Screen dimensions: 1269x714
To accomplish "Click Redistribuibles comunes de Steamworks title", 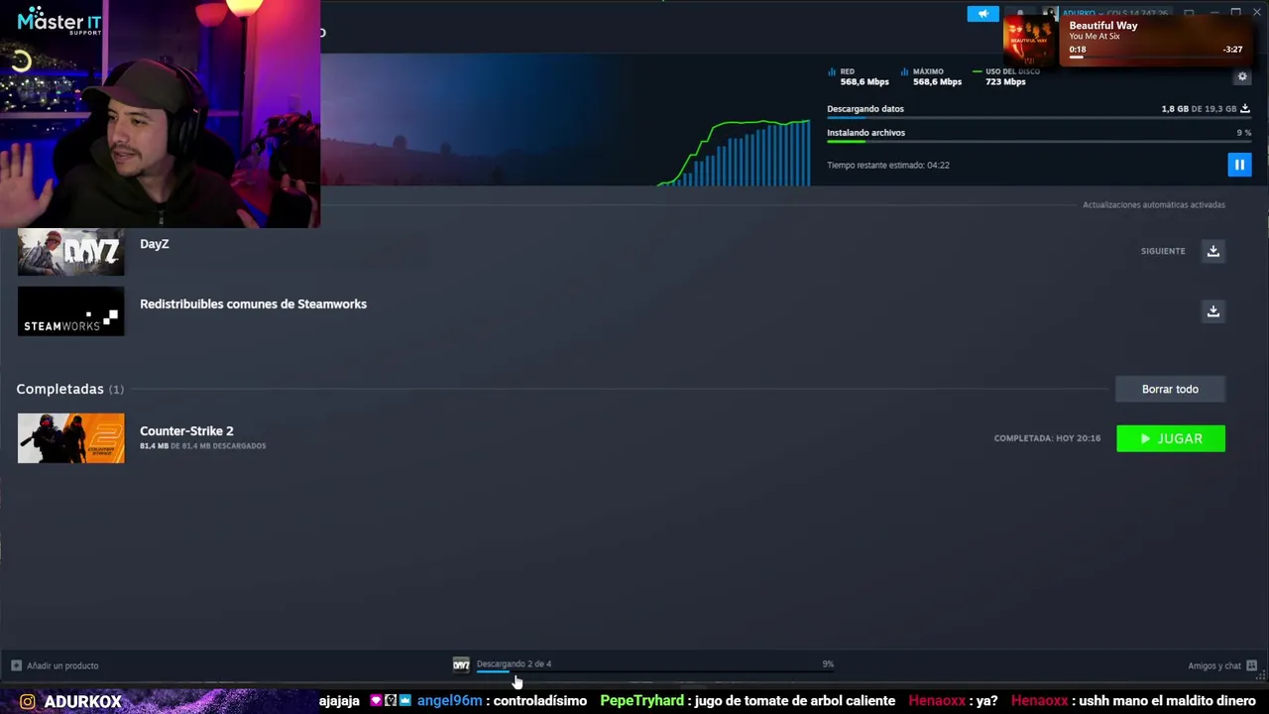I will pos(253,304).
